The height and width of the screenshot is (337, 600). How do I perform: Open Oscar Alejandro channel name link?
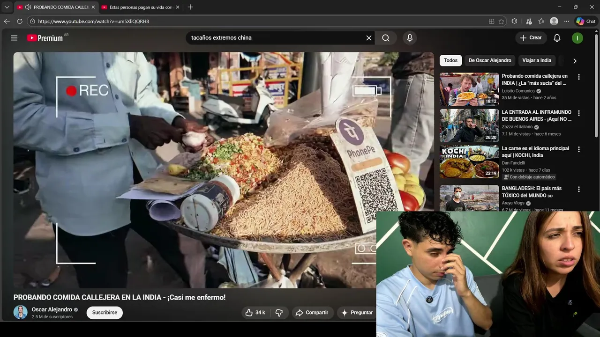pos(52,309)
